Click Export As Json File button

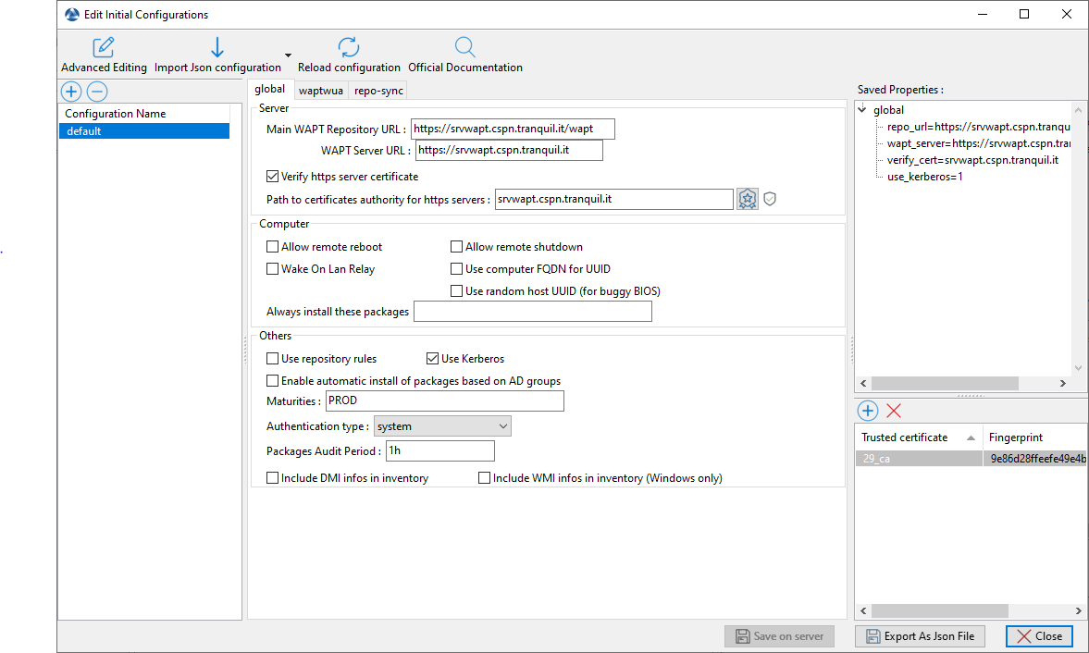click(921, 636)
